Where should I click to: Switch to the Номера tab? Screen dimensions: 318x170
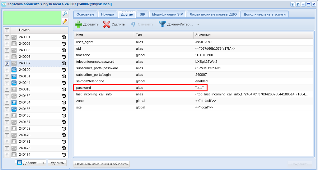tap(108, 14)
